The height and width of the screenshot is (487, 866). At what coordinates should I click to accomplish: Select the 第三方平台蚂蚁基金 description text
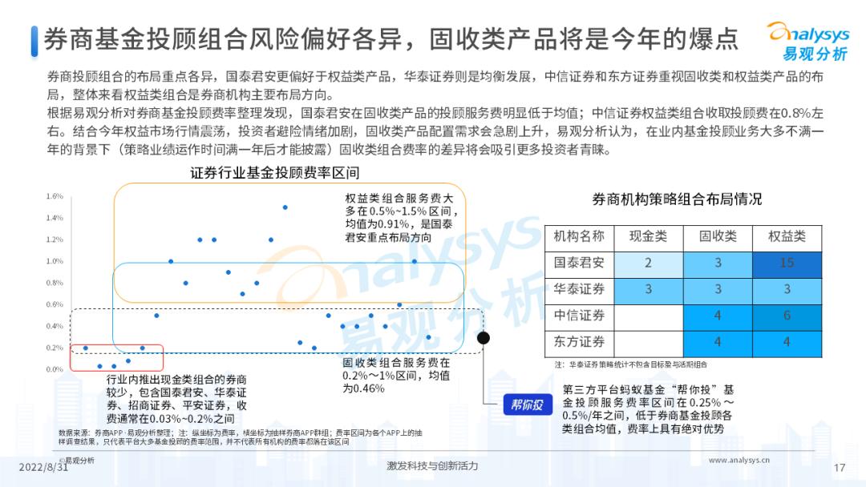(649, 409)
